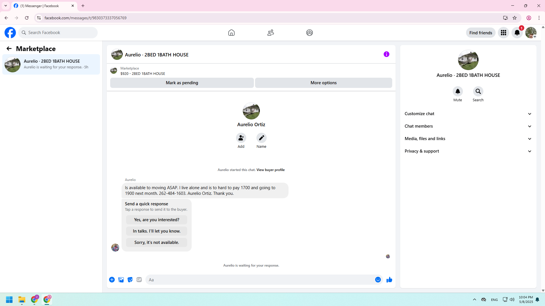This screenshot has width=545, height=306.
Task: Expand Media, files and links section
Action: click(x=468, y=139)
